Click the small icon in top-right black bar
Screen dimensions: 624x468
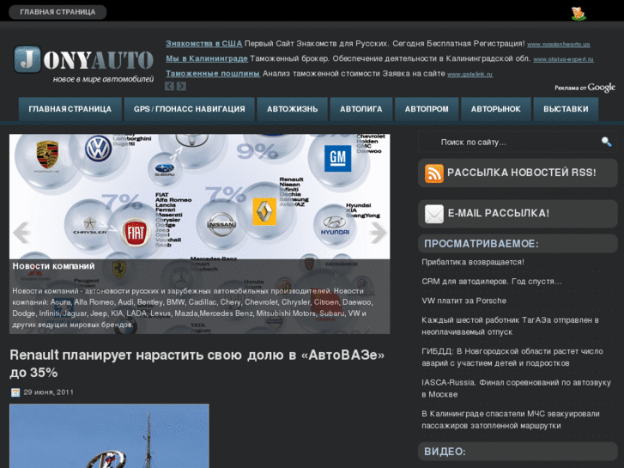click(579, 14)
